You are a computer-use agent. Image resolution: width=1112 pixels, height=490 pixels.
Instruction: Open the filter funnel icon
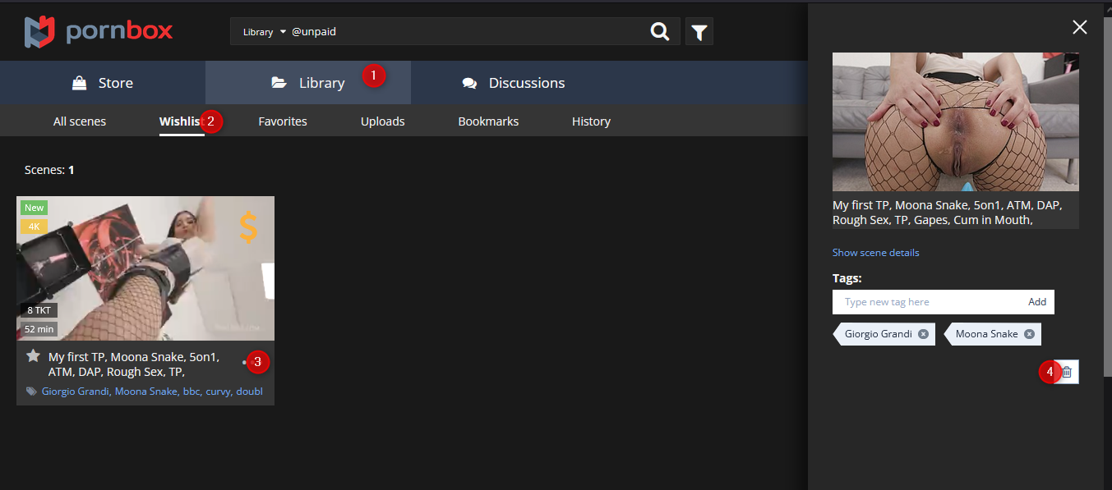[699, 32]
